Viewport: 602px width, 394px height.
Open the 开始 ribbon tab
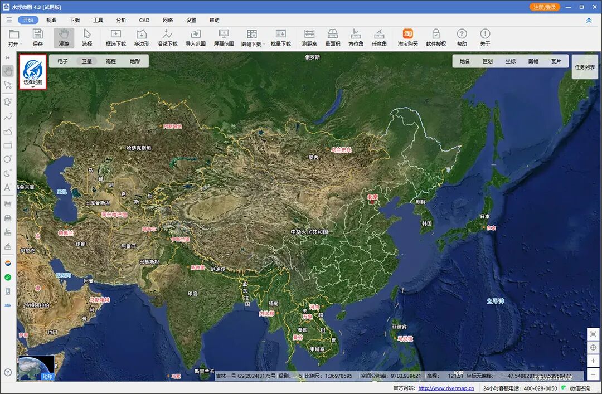pyautogui.click(x=28, y=20)
